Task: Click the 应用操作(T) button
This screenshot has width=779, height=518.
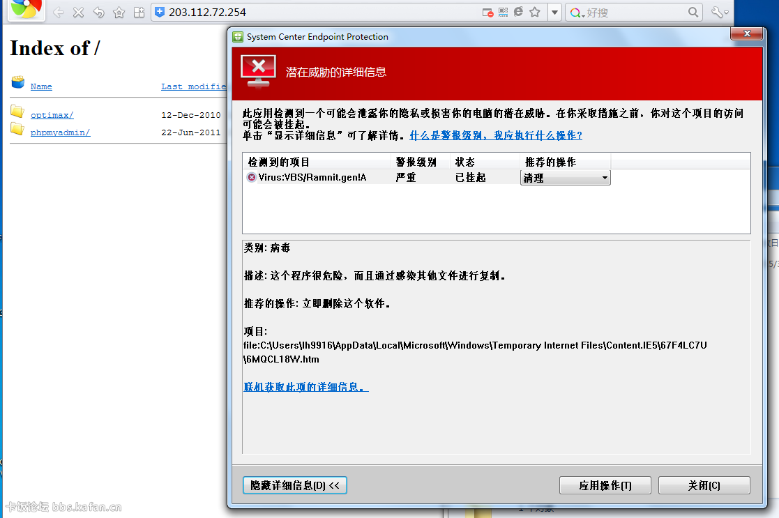Action: 605,485
